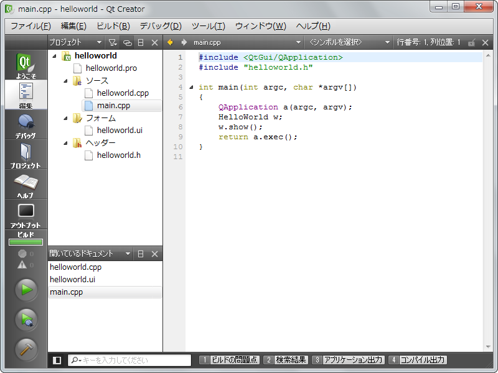Image resolution: width=498 pixels, height=373 pixels.
Task: Toggle editor synchronization link icon
Action: tap(126, 42)
